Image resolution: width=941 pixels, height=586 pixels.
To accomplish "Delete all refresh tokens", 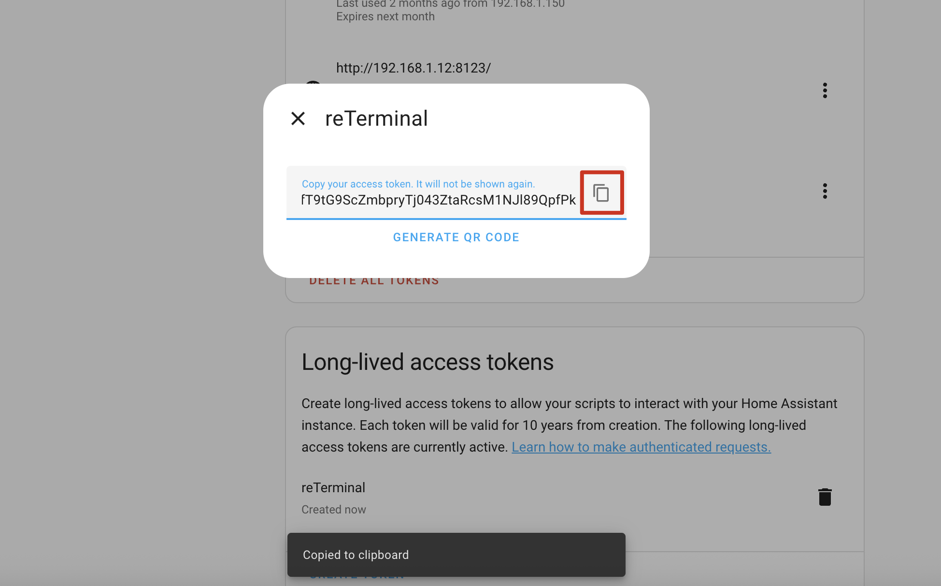I will tap(374, 281).
